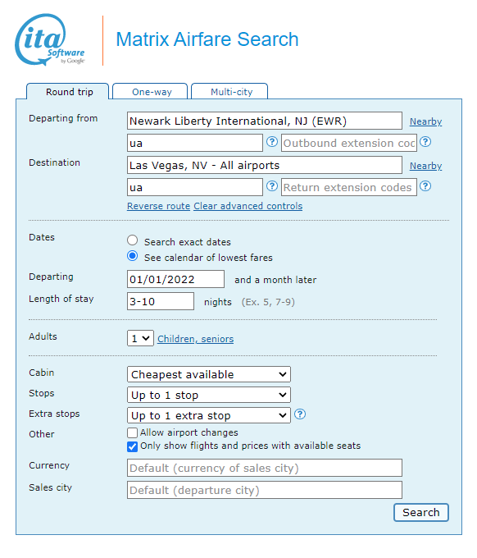The image size is (477, 558).
Task: Open help icon beside outbound extension codes
Action: pyautogui.click(x=425, y=142)
